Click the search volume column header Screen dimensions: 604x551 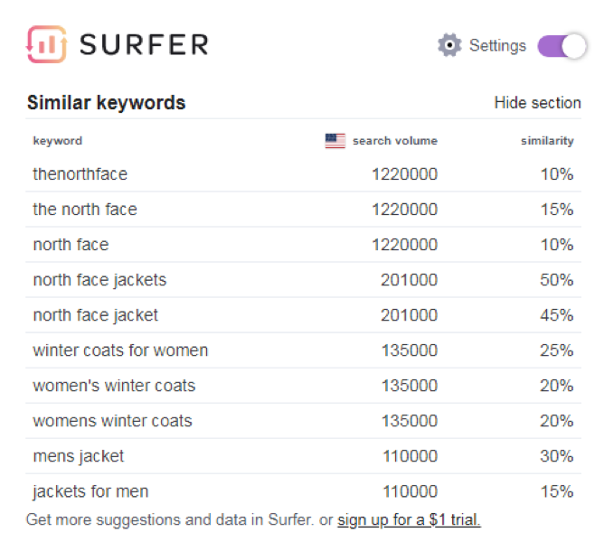(x=395, y=141)
